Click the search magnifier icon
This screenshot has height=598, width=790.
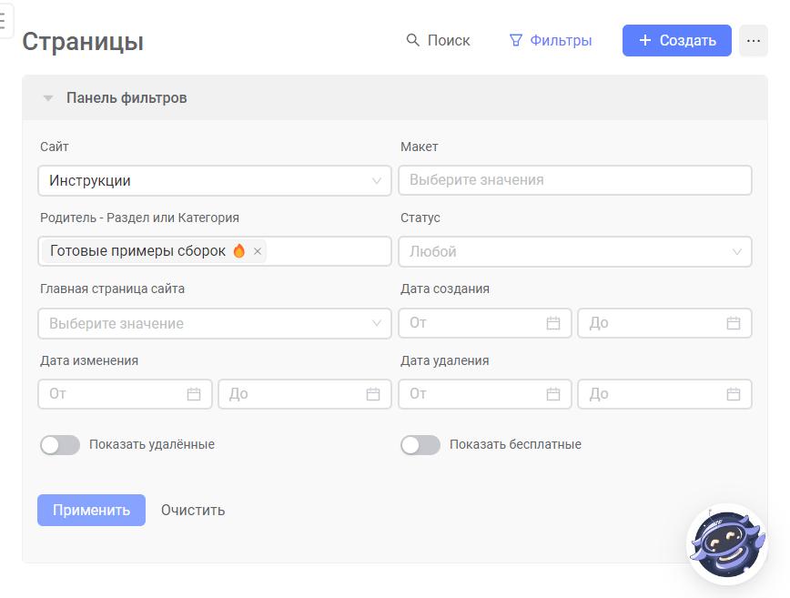pyautogui.click(x=412, y=40)
